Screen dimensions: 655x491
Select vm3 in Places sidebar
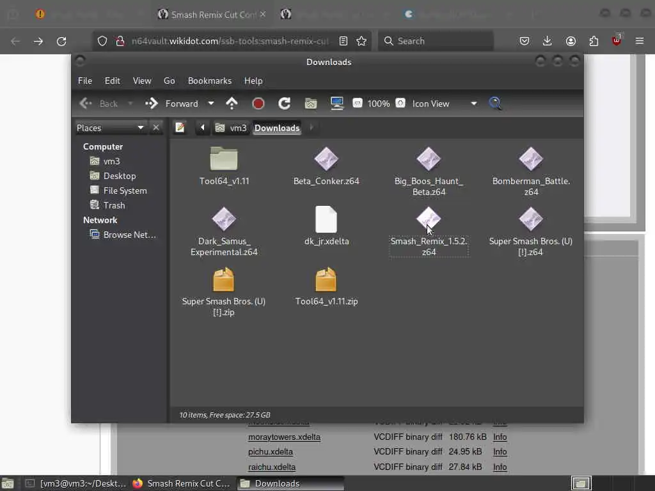(104, 161)
